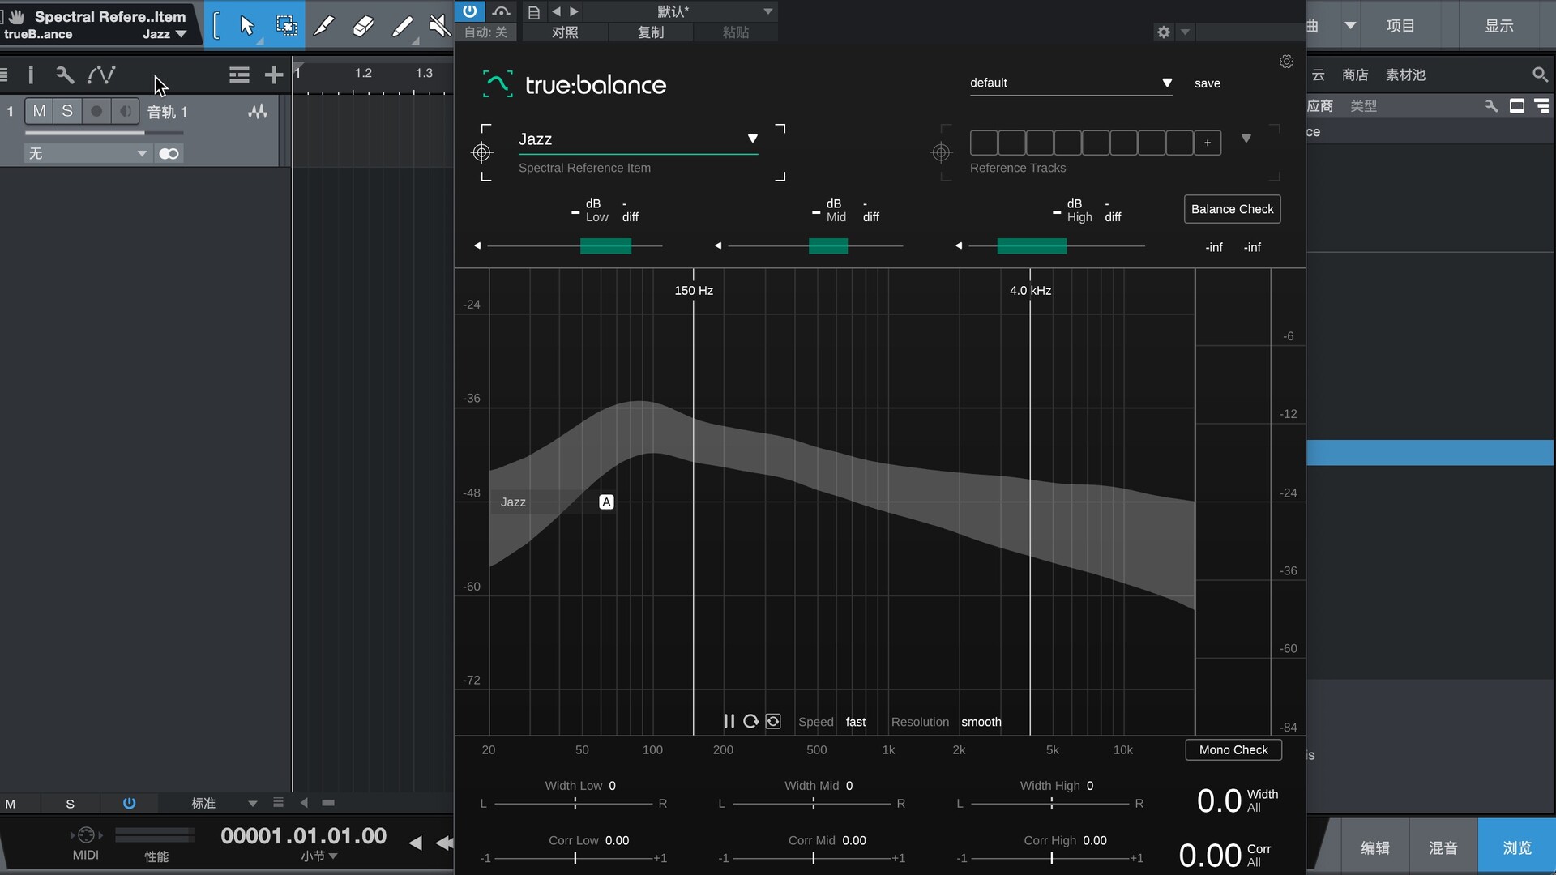Switch browser to list view icon
This screenshot has width=1556, height=875.
pyautogui.click(x=1541, y=106)
